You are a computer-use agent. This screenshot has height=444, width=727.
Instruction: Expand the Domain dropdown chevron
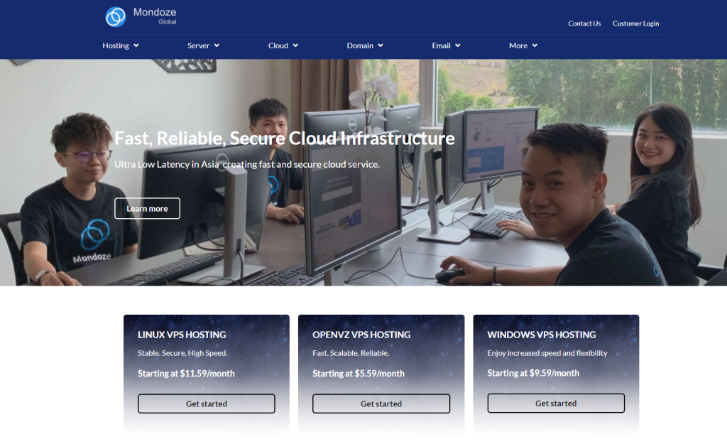click(381, 45)
